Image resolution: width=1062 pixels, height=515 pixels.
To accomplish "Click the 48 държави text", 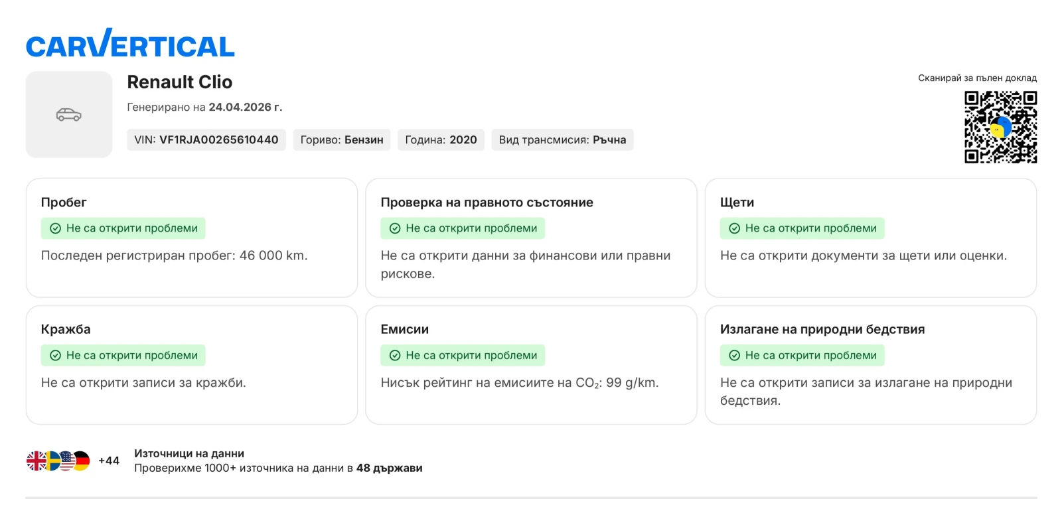I will click(390, 469).
